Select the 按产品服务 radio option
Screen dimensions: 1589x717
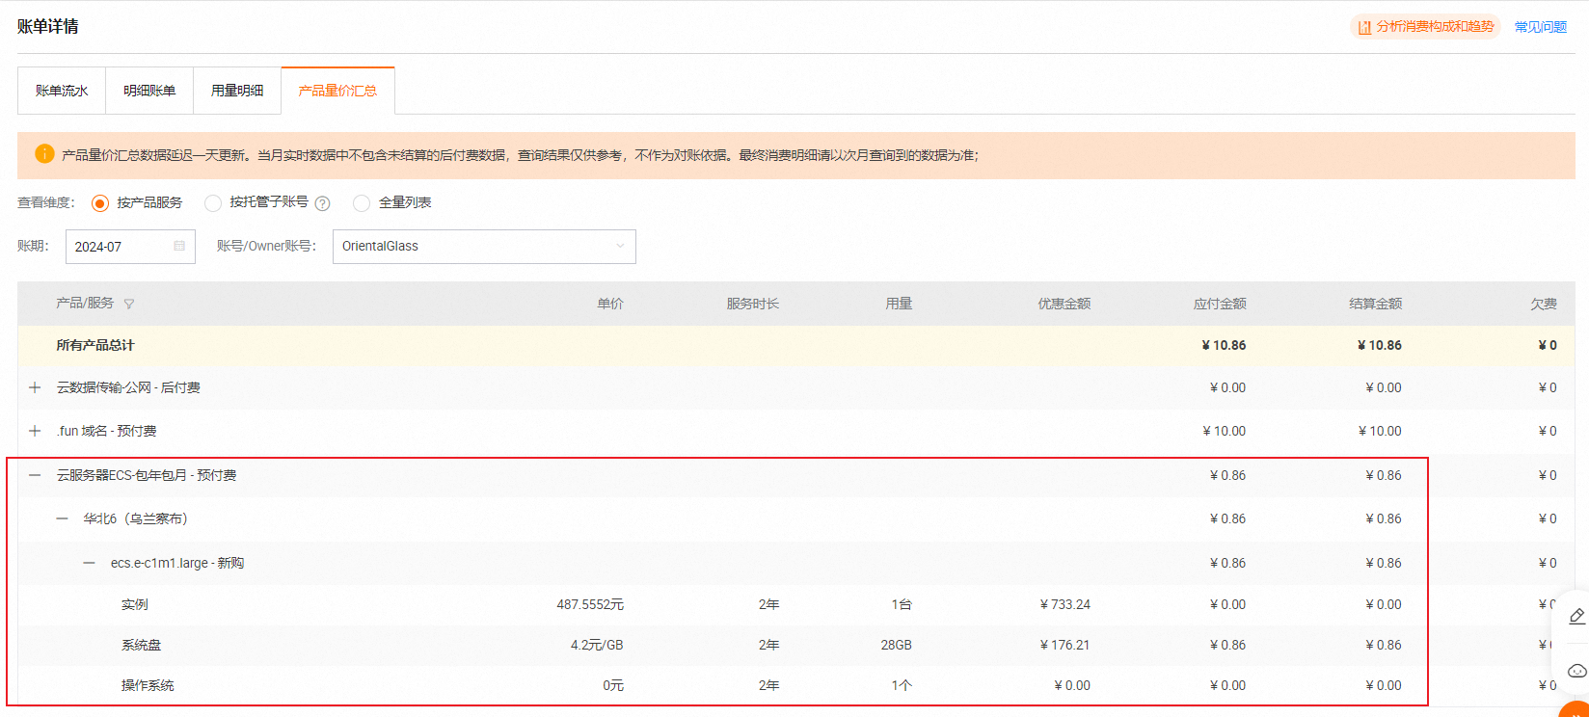[100, 203]
